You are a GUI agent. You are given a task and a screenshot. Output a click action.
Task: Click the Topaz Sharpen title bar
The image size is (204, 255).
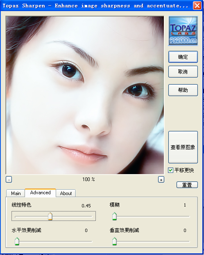(96, 6)
